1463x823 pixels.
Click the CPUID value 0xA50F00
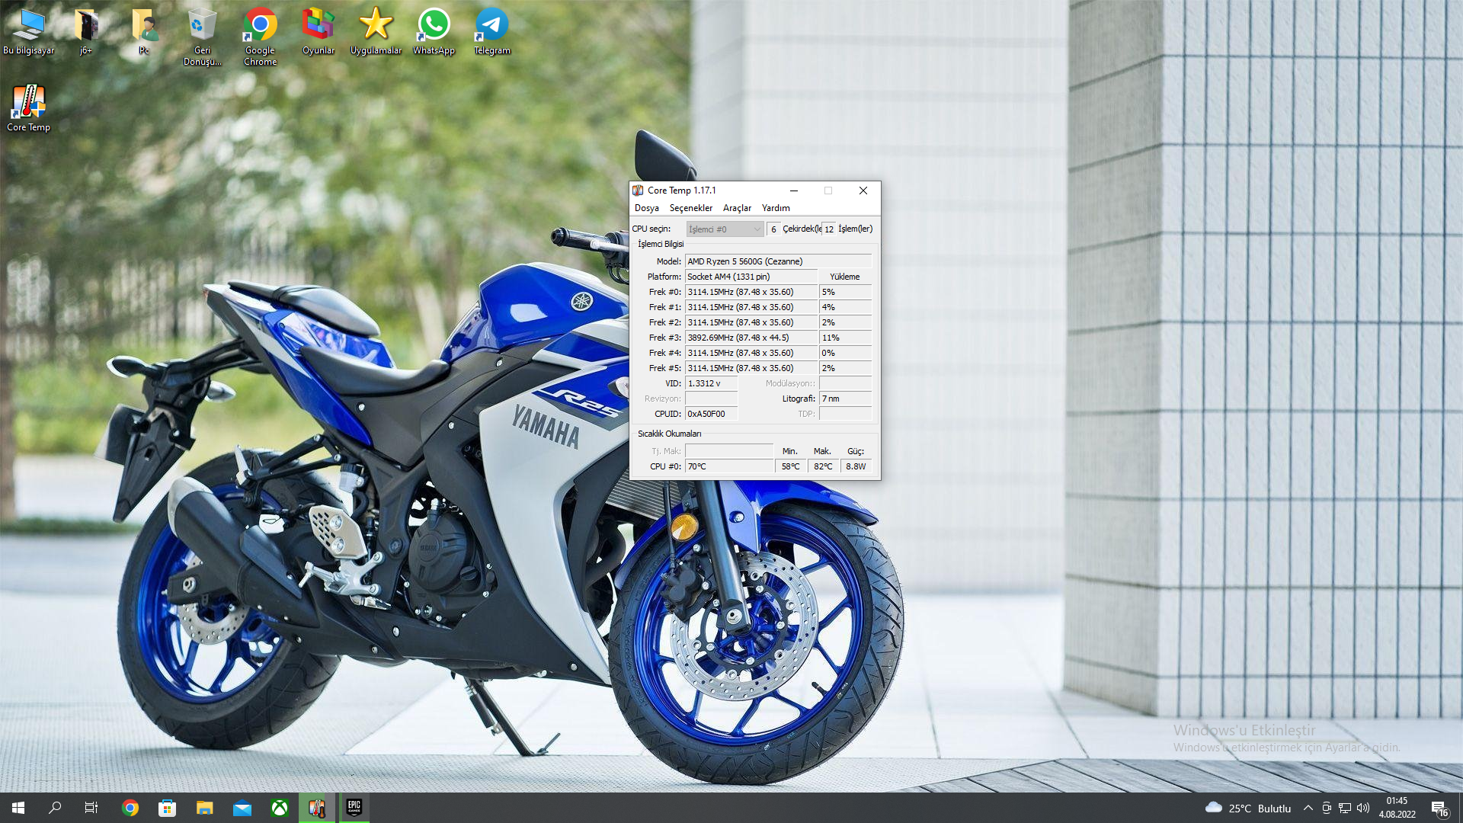(711, 414)
